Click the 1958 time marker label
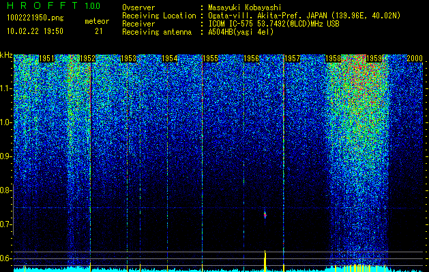 coord(333,58)
